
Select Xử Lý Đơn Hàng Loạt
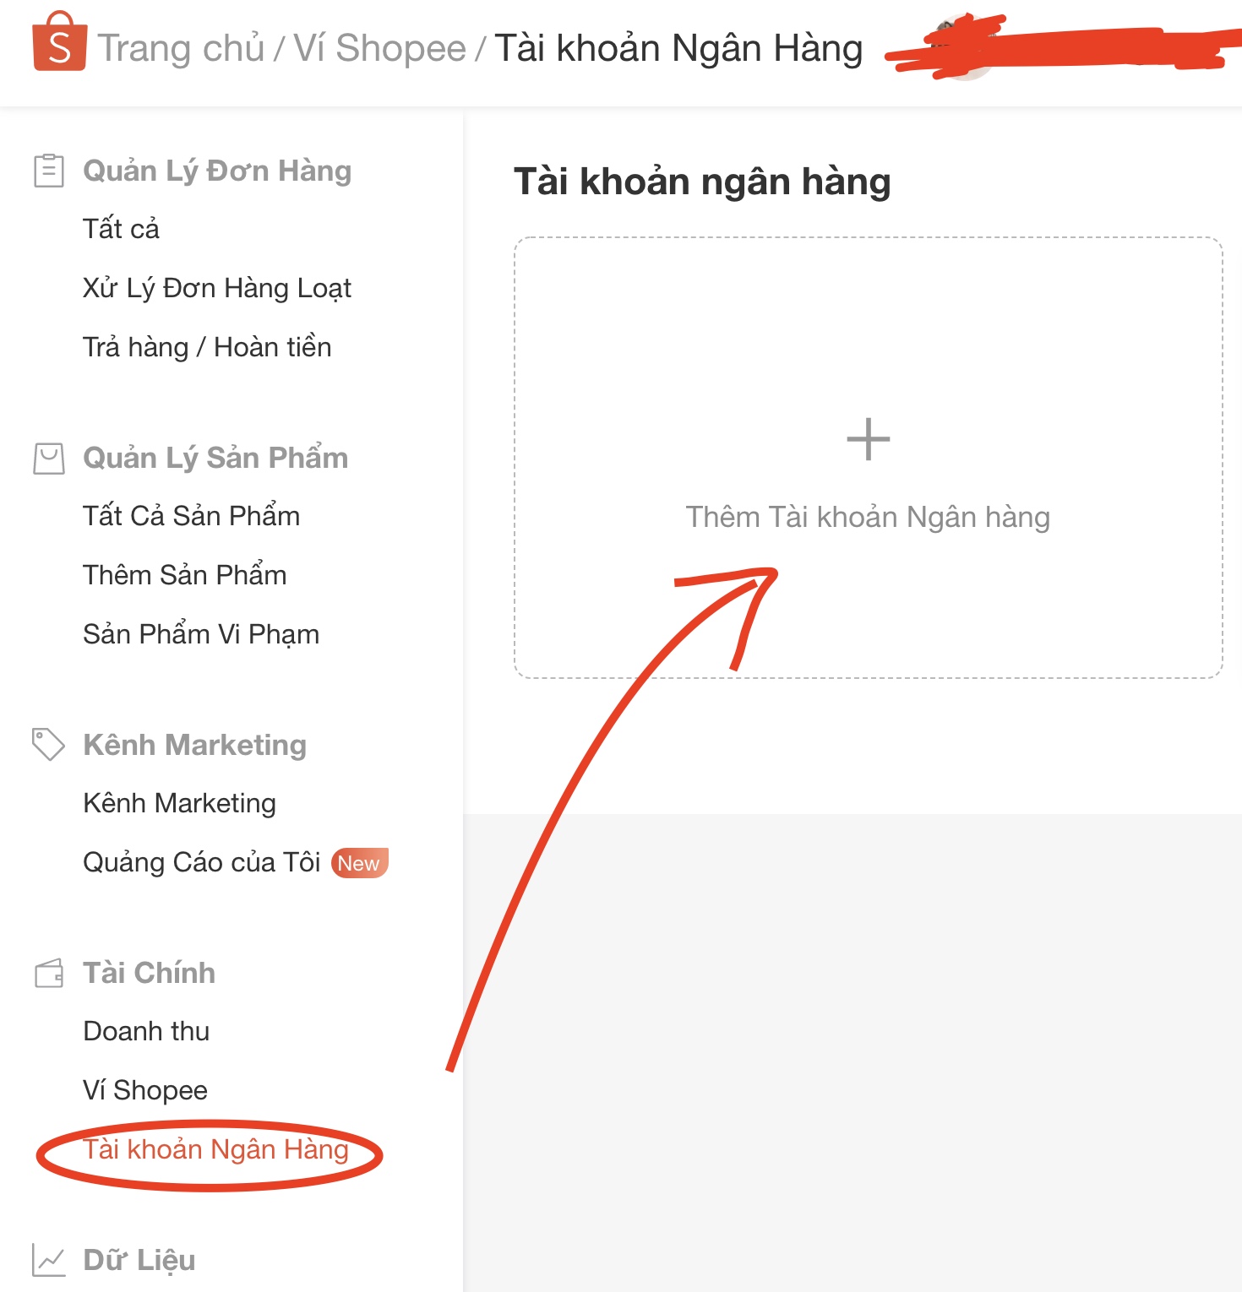(217, 288)
